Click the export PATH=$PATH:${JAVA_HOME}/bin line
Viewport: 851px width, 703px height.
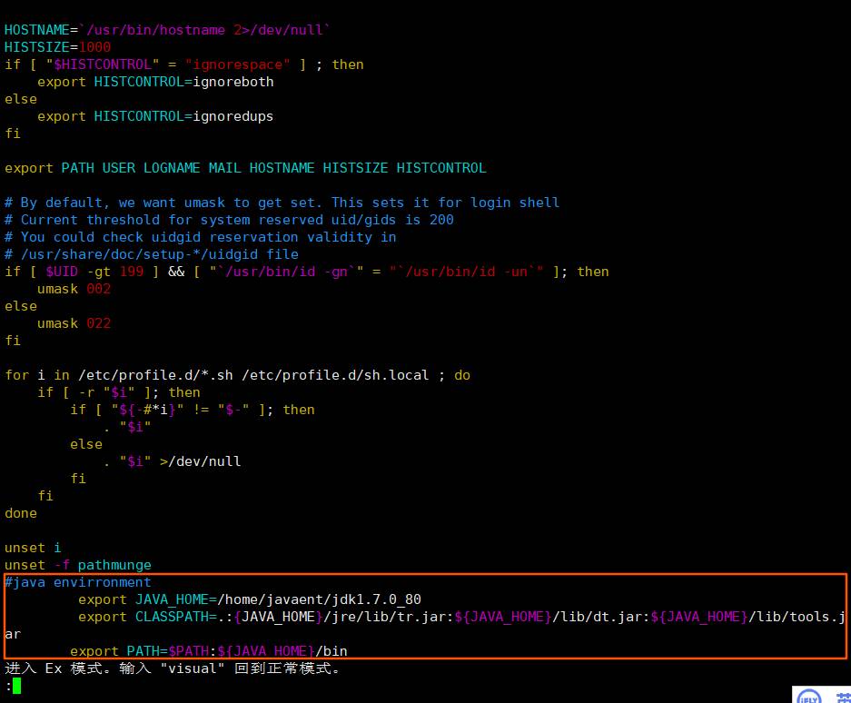[x=208, y=651]
